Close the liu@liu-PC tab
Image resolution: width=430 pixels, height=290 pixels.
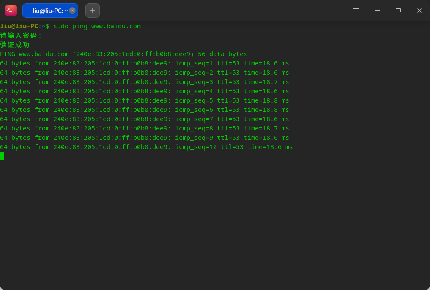point(72,11)
